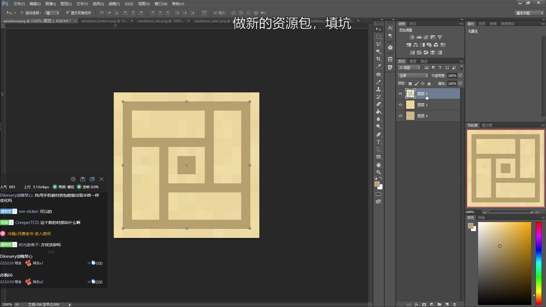Image resolution: width=546 pixels, height=307 pixels.
Task: Select the Crop tool
Action: (379, 59)
